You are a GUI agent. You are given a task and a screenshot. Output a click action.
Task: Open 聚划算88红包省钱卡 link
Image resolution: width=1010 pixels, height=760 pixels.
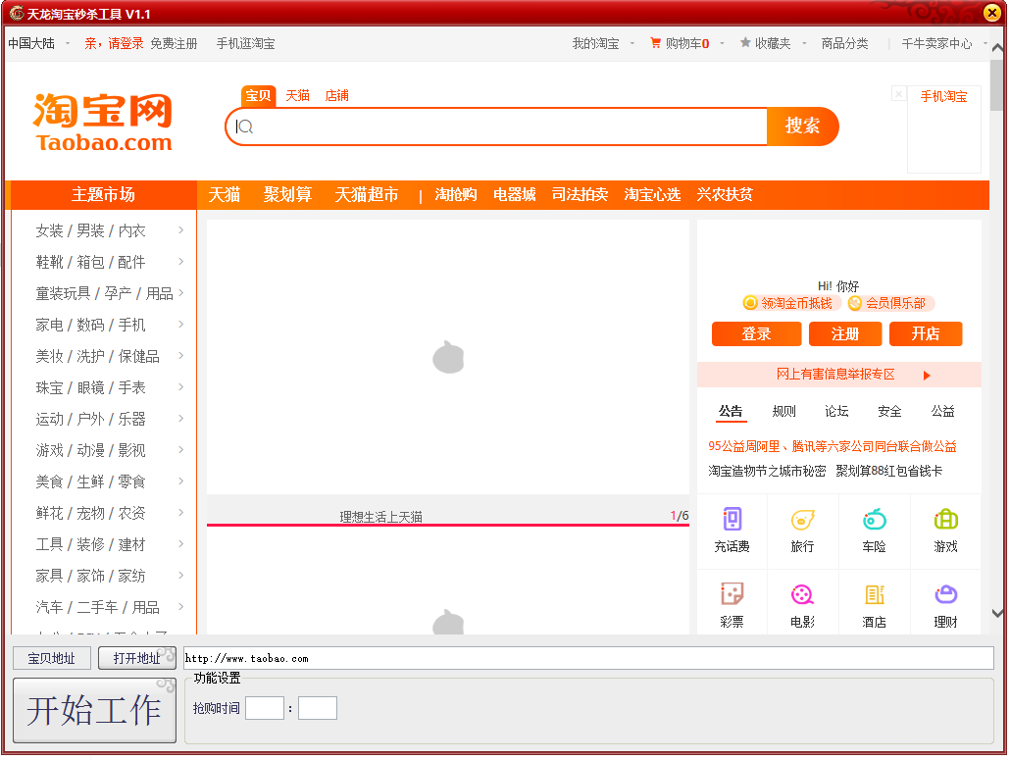pyautogui.click(x=889, y=471)
